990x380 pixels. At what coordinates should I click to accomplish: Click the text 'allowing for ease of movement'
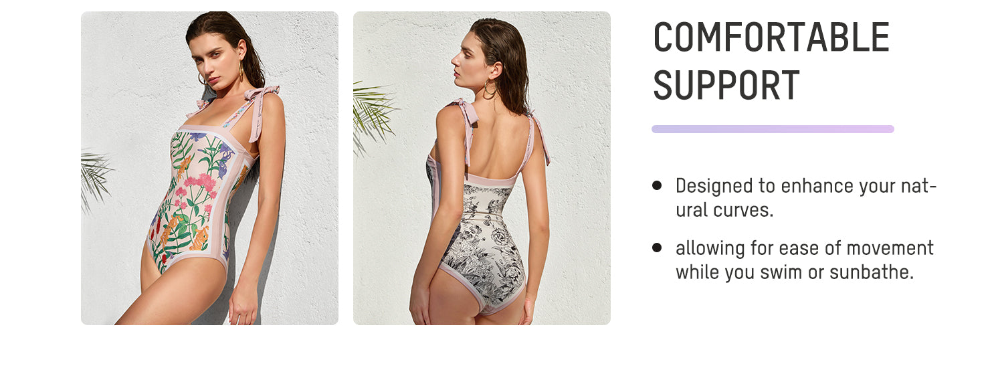(x=805, y=248)
